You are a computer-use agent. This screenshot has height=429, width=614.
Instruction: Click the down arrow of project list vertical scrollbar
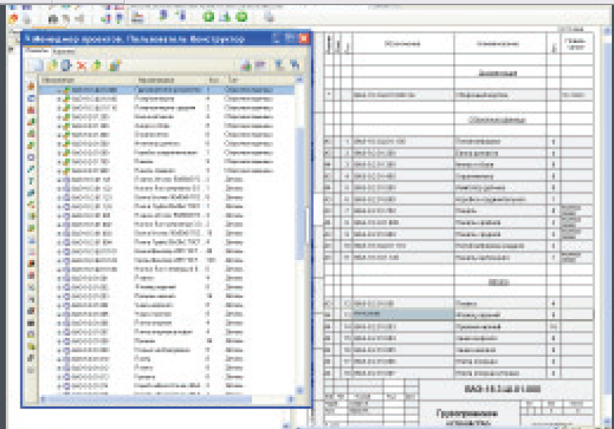coord(300,390)
